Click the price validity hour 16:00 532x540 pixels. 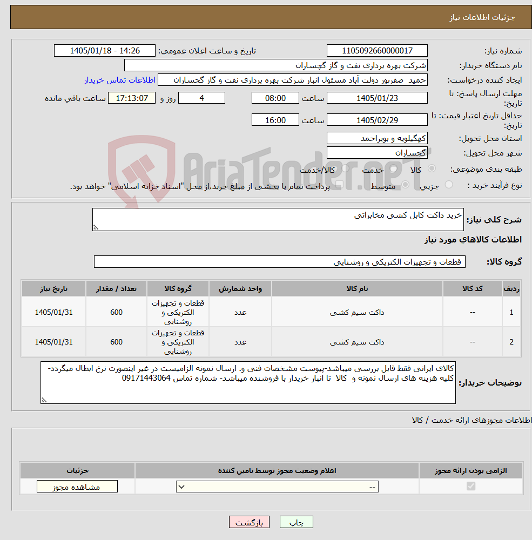click(x=275, y=120)
